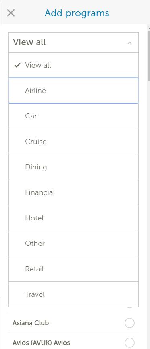Pick Travel from the category list

pos(73,294)
